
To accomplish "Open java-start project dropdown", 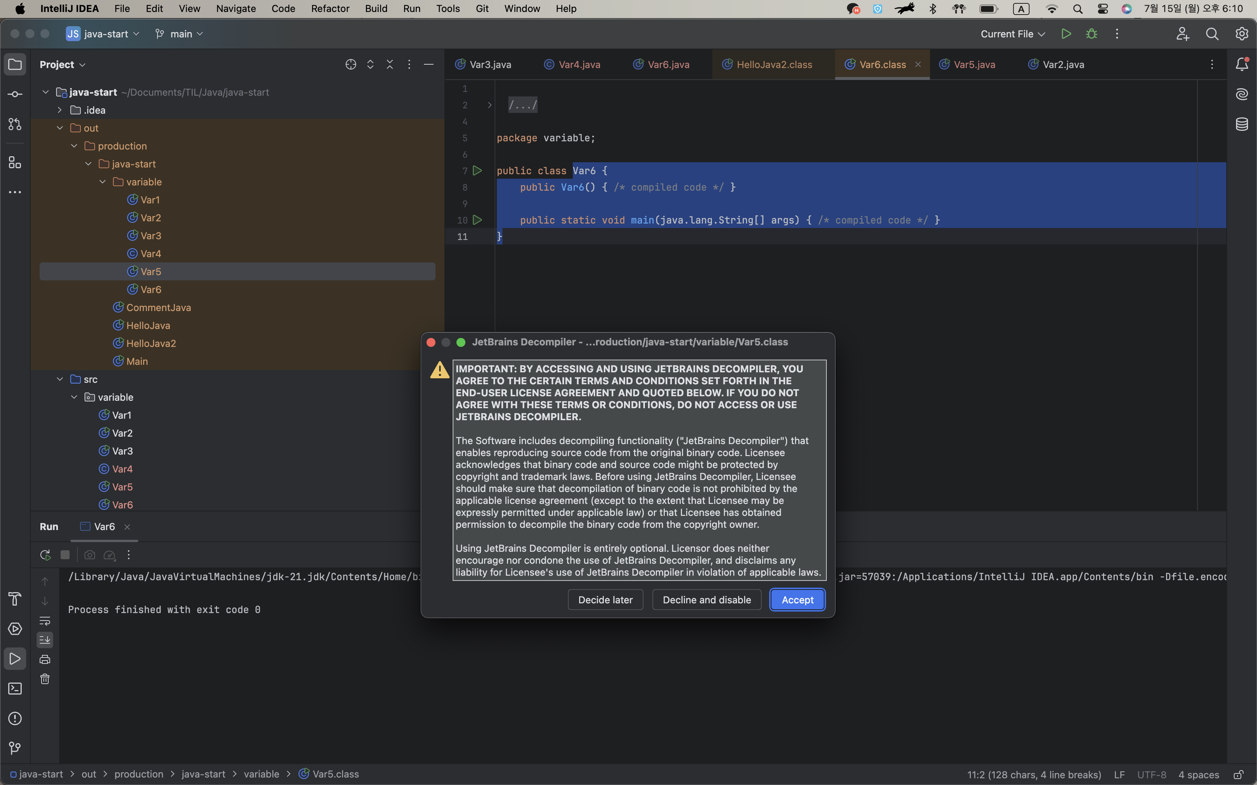I will [x=103, y=34].
